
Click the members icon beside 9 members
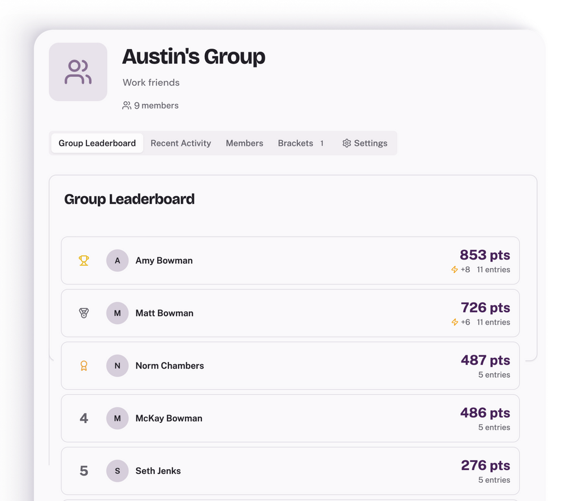click(127, 106)
